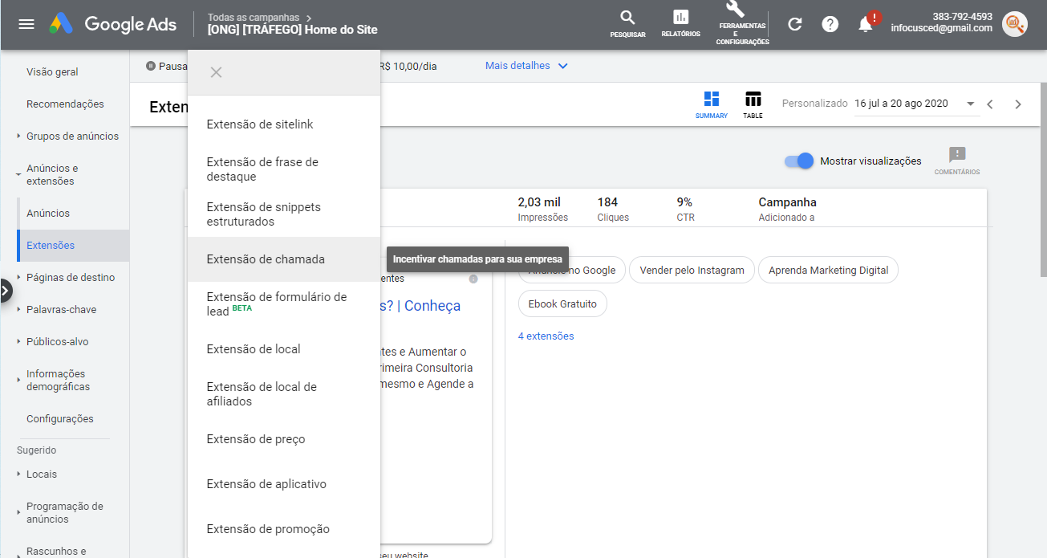Select Extensão de formulário de lead
Viewport: 1047px width, 558px height.
pos(284,304)
